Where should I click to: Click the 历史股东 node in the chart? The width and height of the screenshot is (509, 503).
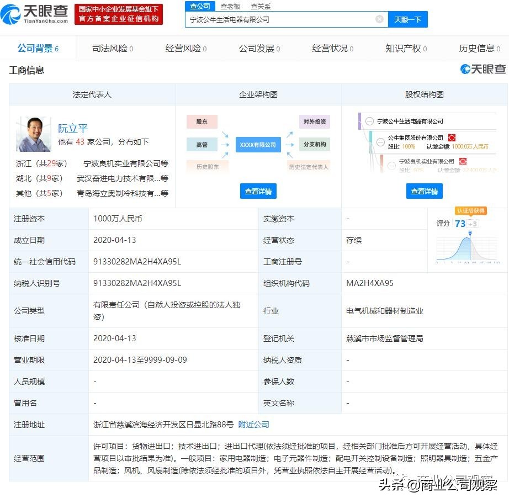tap(207, 166)
